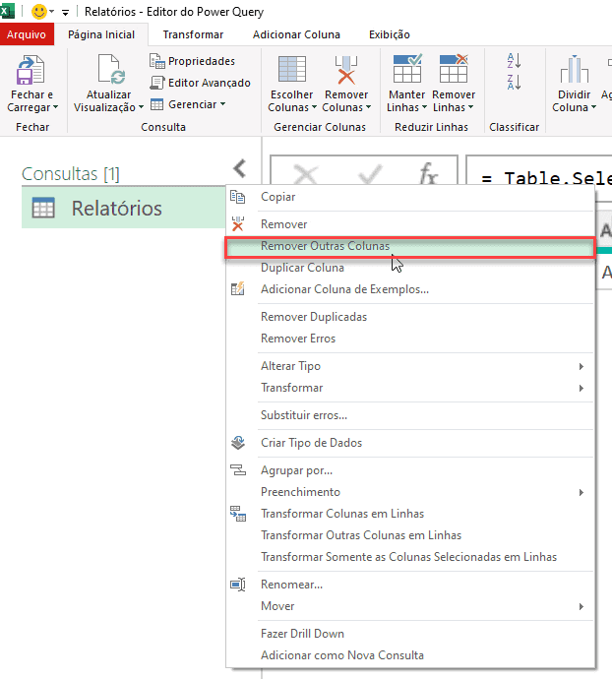Choose Remover Outras Colunas
Image resolution: width=612 pixels, height=679 pixels.
point(409,247)
